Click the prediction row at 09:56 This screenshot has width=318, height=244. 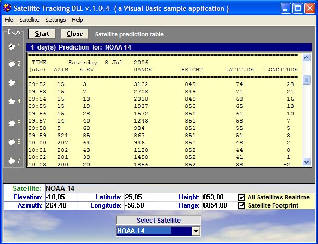point(161,113)
